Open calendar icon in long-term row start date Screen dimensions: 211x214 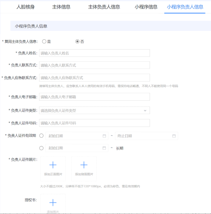click(104, 148)
